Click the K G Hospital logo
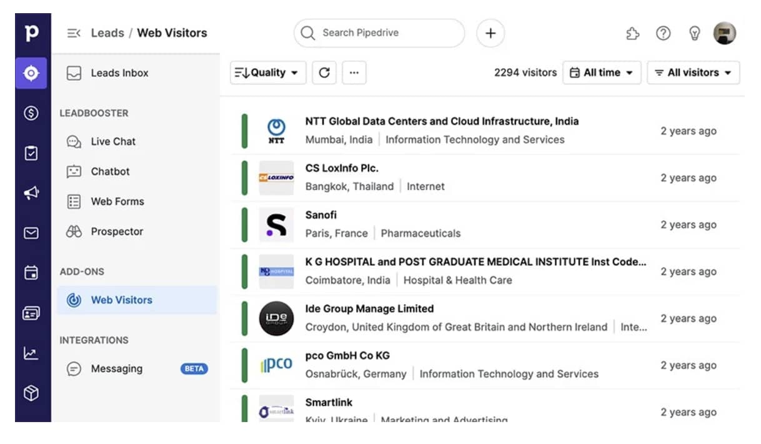761x444 pixels. 276,272
